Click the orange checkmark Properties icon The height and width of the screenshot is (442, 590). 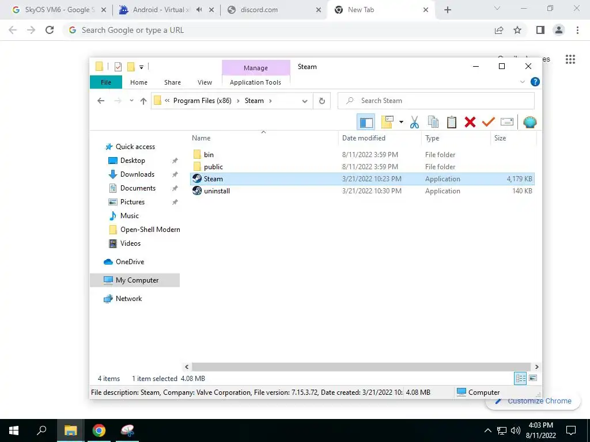tap(489, 122)
